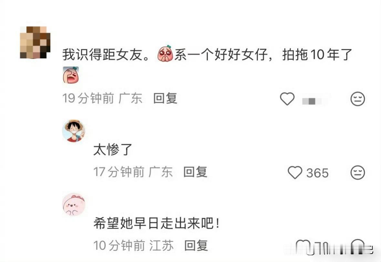Viewport: 381px width, 262px height.
Task: Click the blurred like count on the first comment
Action: click(x=312, y=101)
